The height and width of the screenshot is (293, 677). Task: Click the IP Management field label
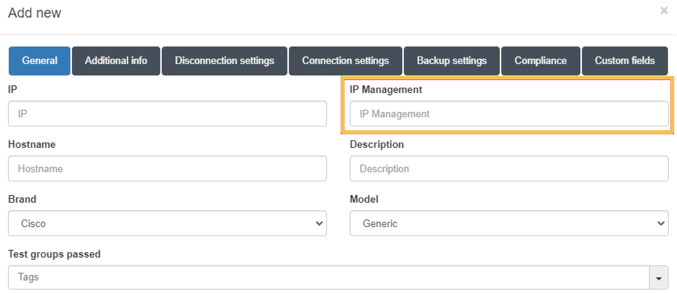click(x=386, y=90)
